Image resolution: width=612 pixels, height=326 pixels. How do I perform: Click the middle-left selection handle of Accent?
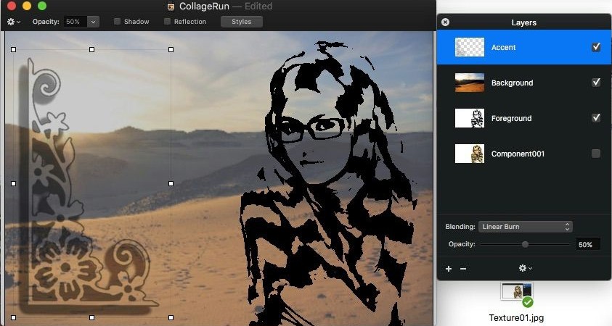[x=14, y=183]
